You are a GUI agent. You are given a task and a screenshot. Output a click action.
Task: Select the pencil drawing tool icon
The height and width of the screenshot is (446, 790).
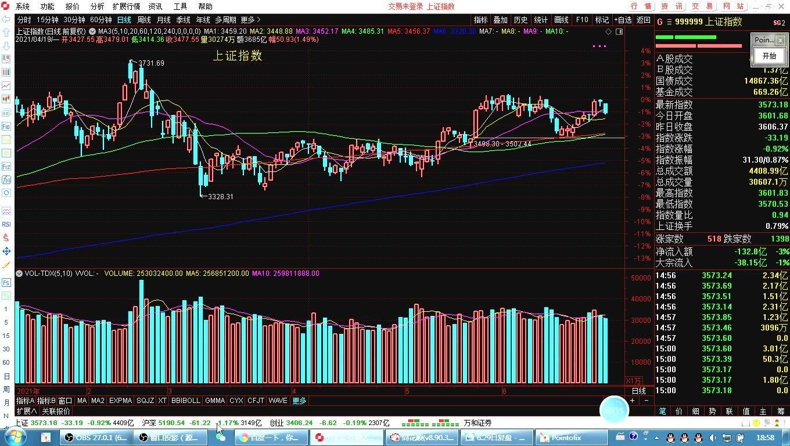(6, 264)
